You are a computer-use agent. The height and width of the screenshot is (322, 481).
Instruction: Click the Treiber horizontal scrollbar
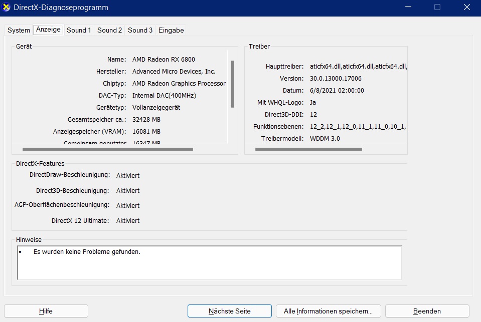(x=308, y=149)
